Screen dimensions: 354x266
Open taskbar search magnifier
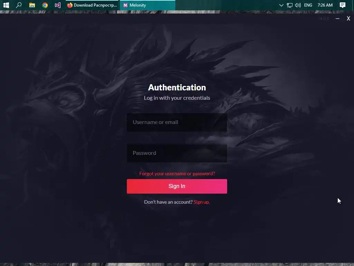(x=19, y=5)
